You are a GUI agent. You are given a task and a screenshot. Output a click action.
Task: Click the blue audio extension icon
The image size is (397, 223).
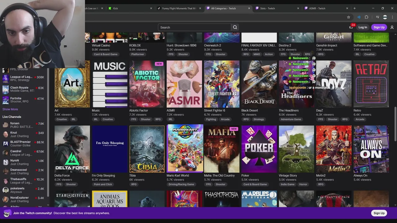pyautogui.click(x=359, y=17)
